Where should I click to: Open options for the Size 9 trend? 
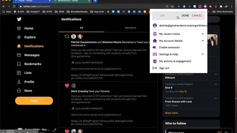point(216,84)
